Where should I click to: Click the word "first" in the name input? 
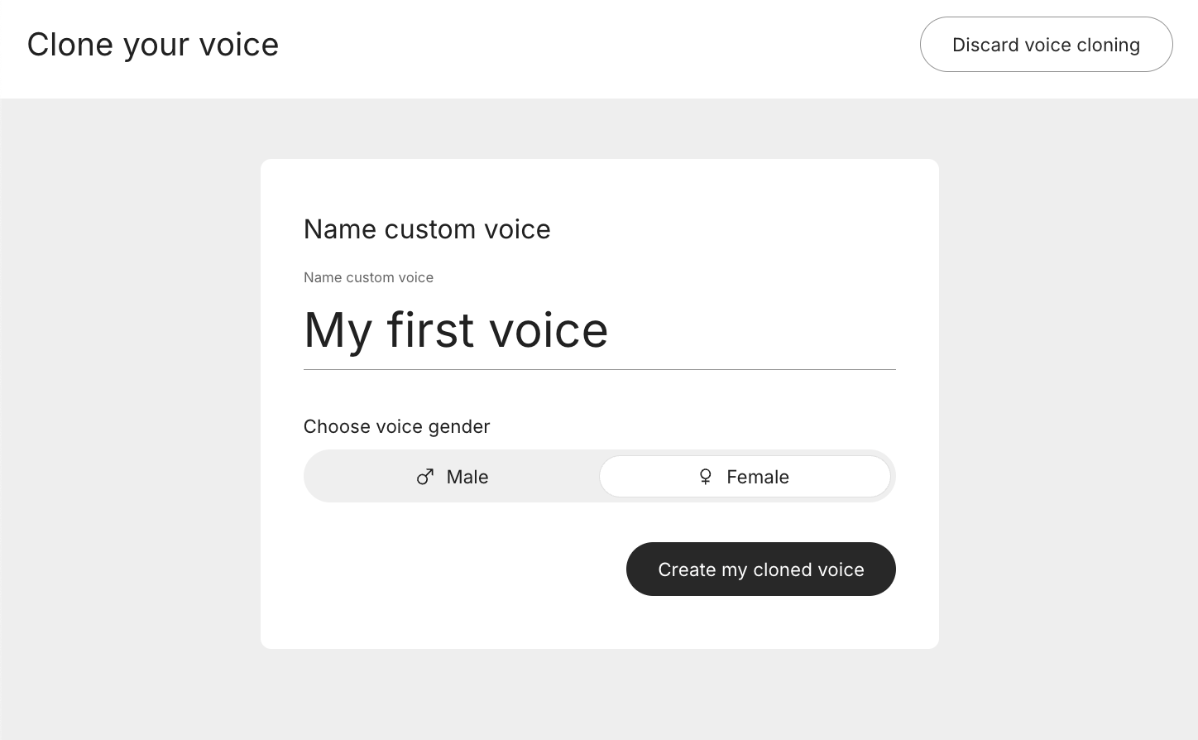tap(430, 330)
